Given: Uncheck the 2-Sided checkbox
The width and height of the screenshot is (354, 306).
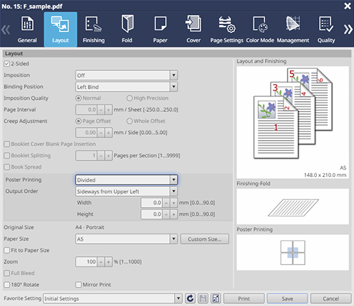Looking at the screenshot, I should click(x=7, y=64).
